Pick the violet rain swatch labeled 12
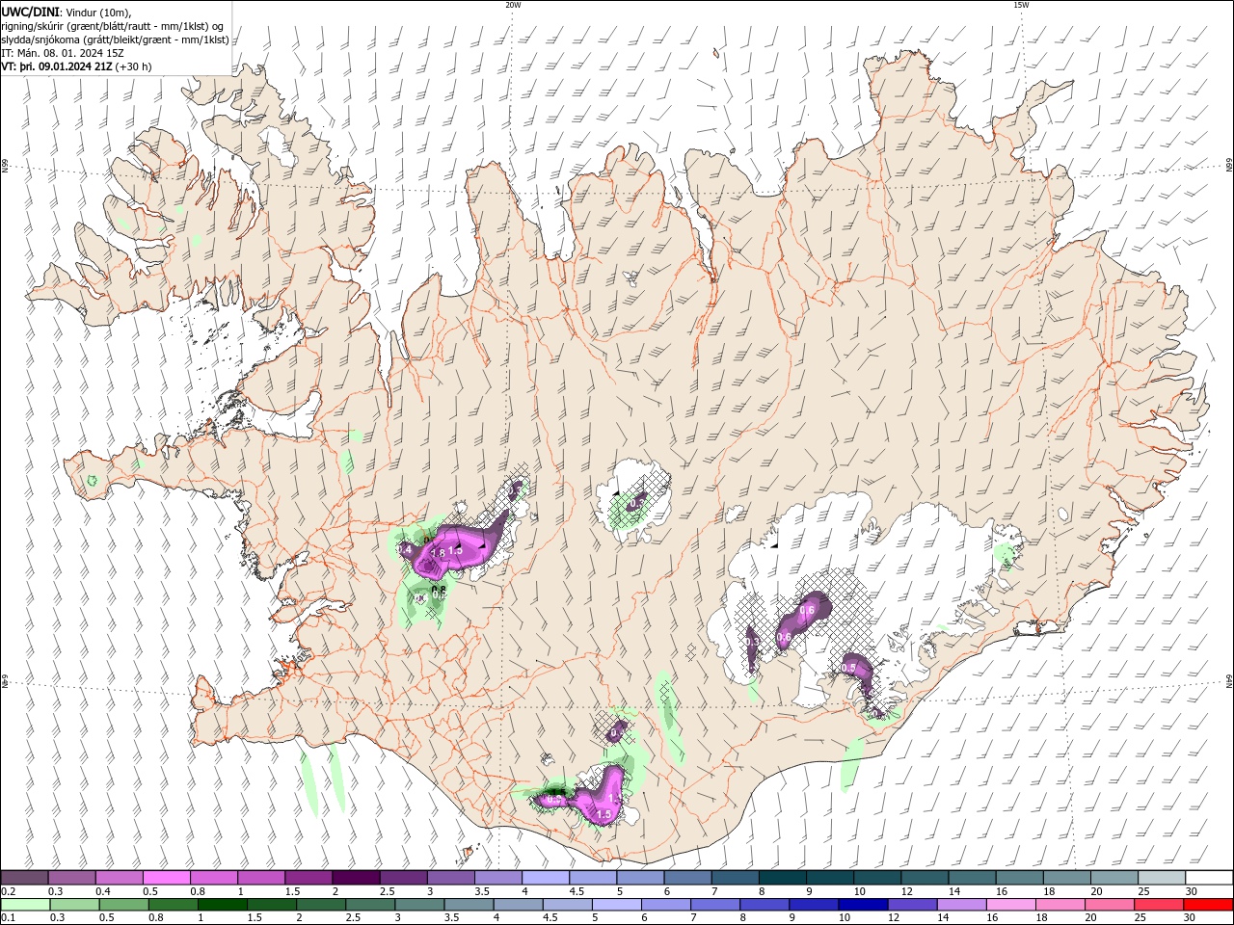 [912, 905]
